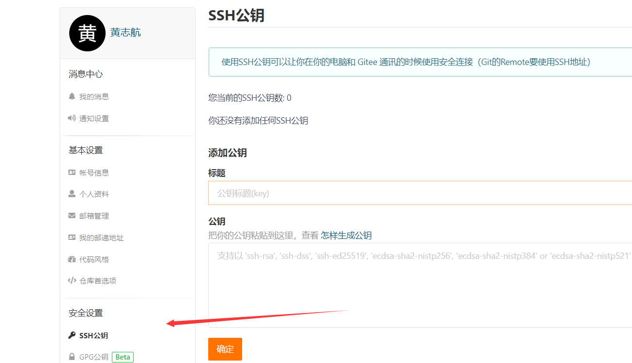Click the address card icon beside 我的邮递地址
Viewport: 632px width, 363px height.
pyautogui.click(x=72, y=237)
